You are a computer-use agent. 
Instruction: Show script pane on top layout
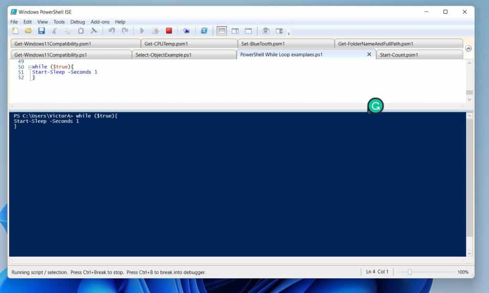click(x=222, y=31)
